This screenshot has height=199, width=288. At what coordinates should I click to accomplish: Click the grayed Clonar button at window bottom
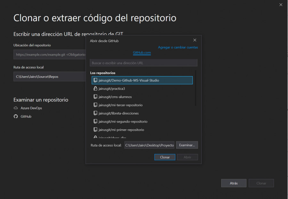pyautogui.click(x=261, y=183)
